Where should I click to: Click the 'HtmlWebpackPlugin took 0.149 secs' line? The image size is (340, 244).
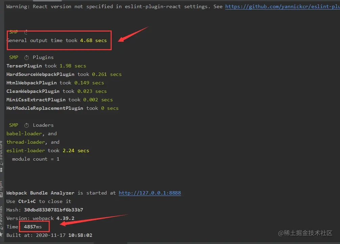tap(55, 83)
